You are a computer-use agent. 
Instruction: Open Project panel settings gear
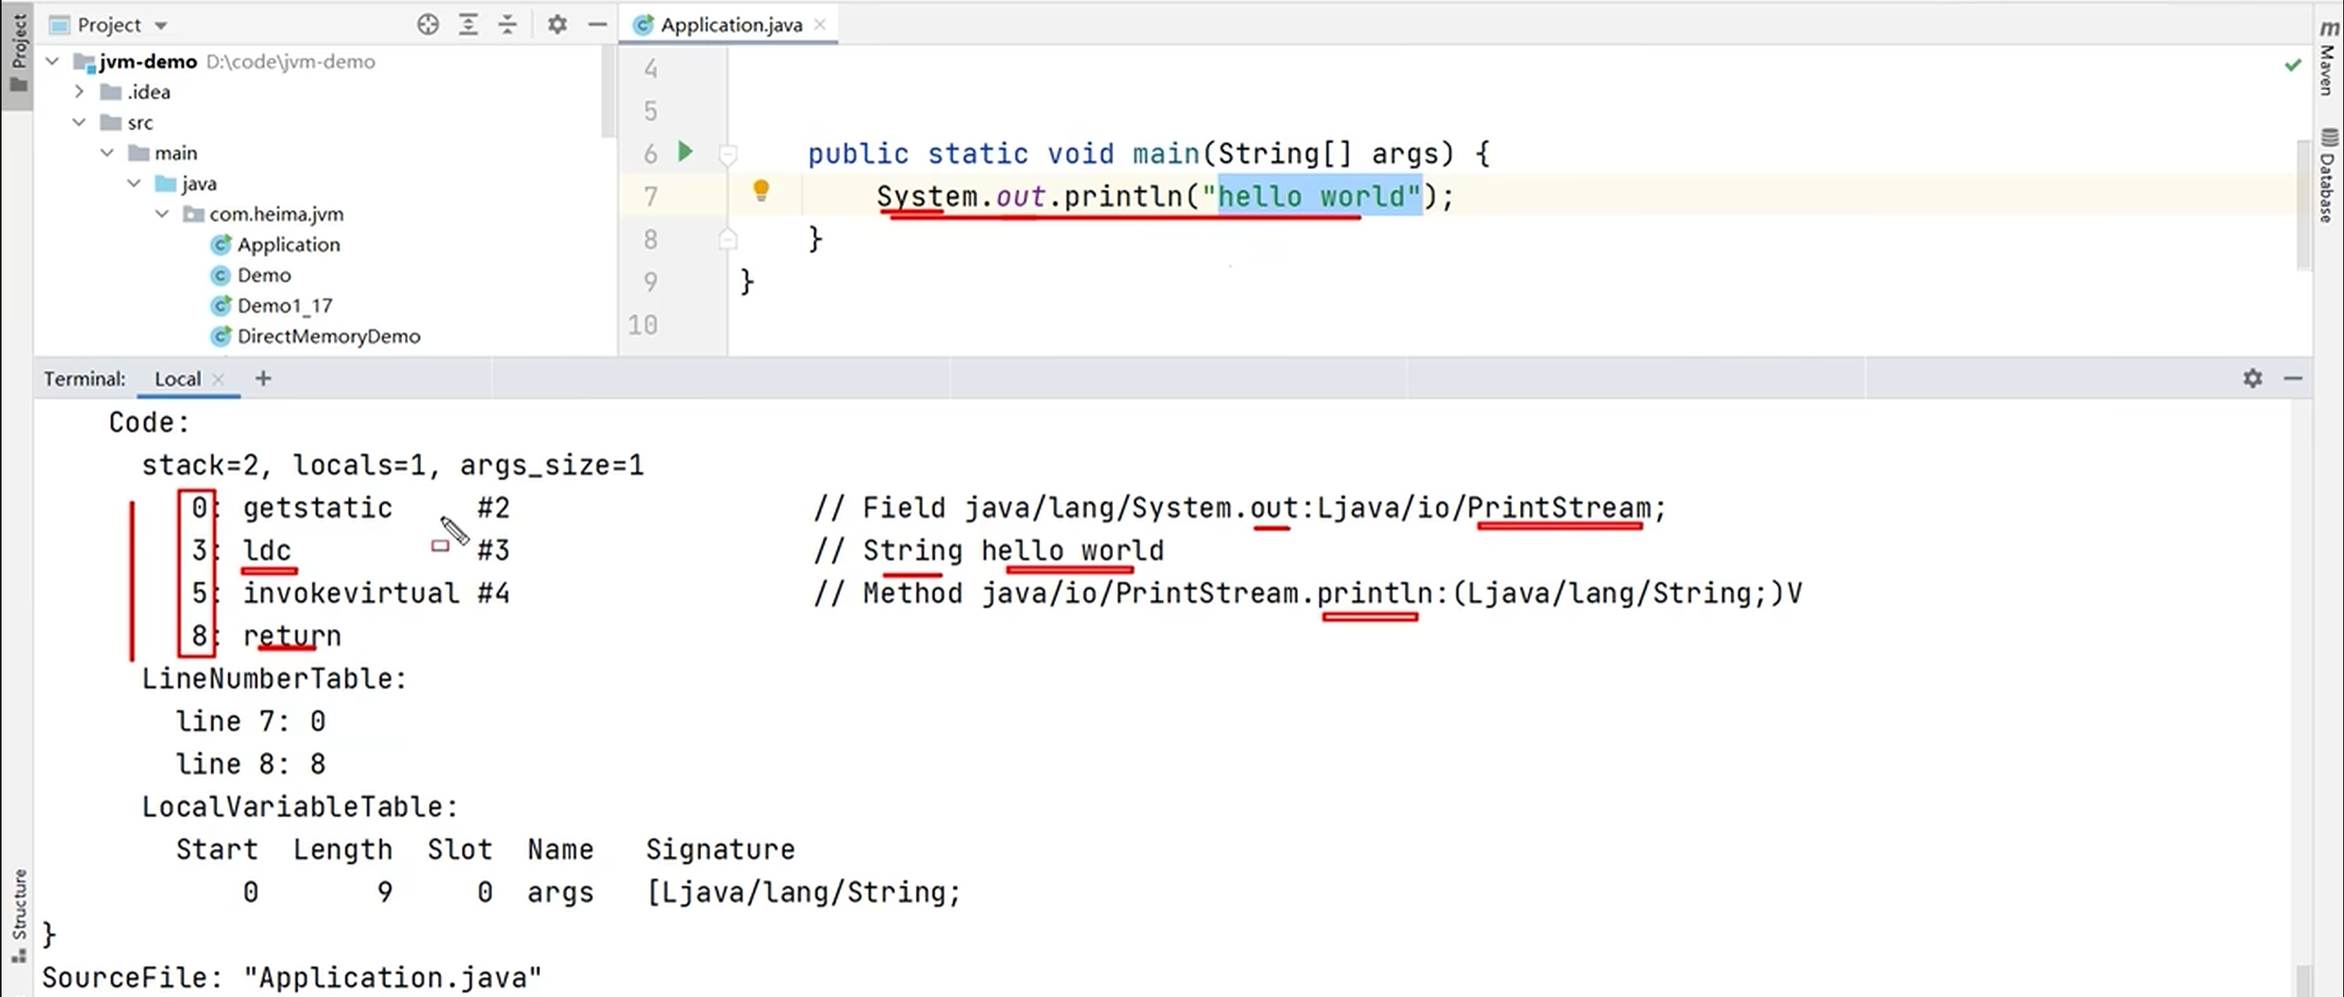pos(557,24)
